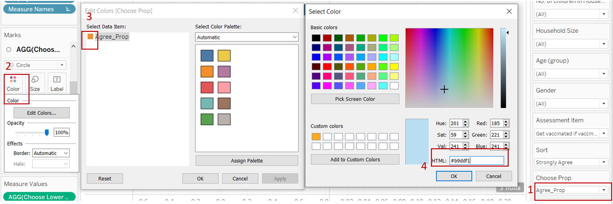Screen dimensions: 613x204
Task: Click the Color marks card icon
Action: pos(13,83)
